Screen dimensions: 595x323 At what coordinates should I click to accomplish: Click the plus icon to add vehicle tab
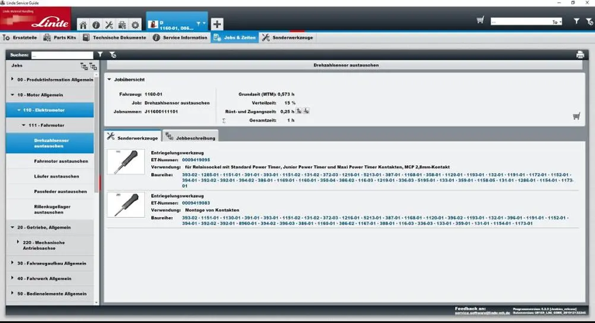217,24
